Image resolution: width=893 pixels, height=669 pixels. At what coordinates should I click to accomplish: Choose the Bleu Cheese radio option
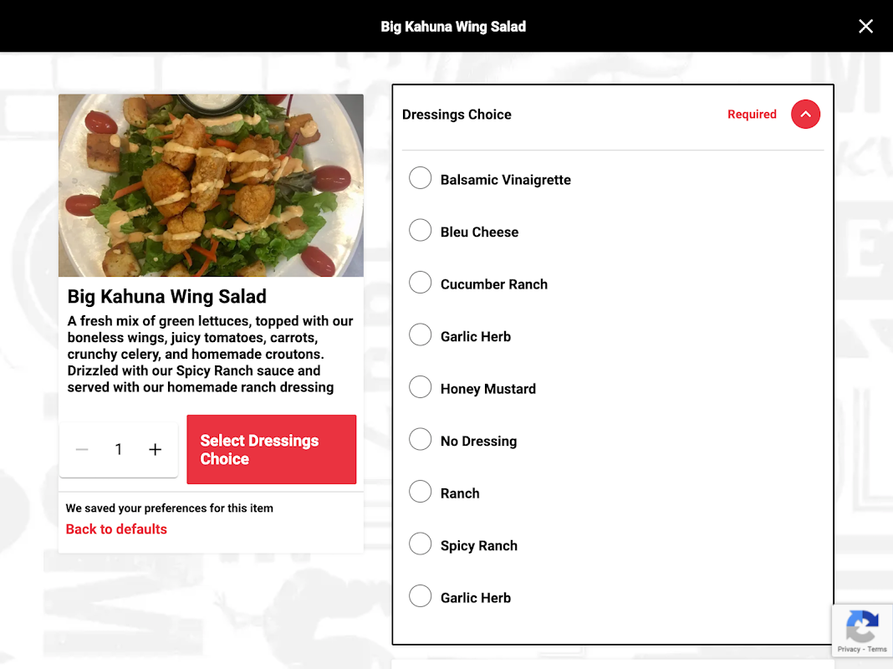tap(421, 231)
